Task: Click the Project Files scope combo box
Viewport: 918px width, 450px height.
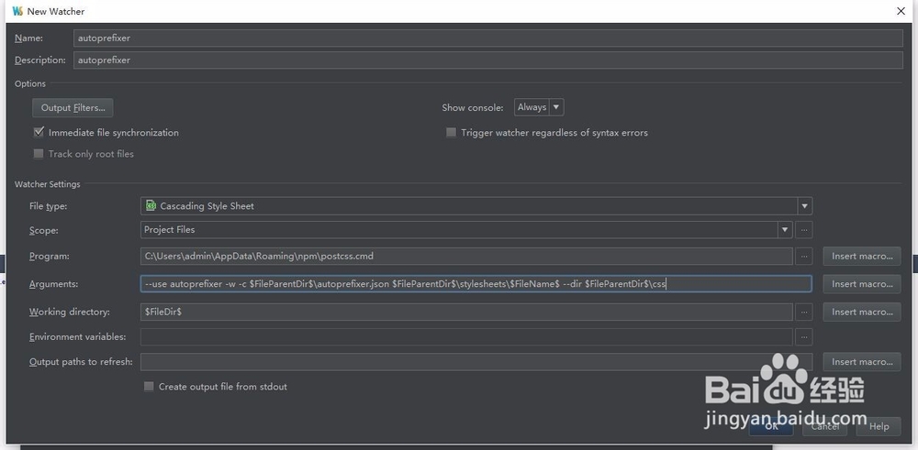Action: pos(466,230)
